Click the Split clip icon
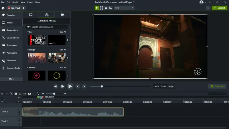 (25, 94)
